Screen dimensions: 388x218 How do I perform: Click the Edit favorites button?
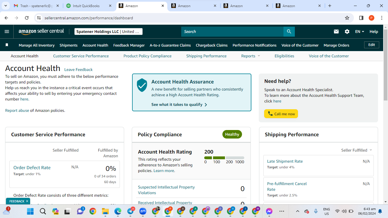372,45
